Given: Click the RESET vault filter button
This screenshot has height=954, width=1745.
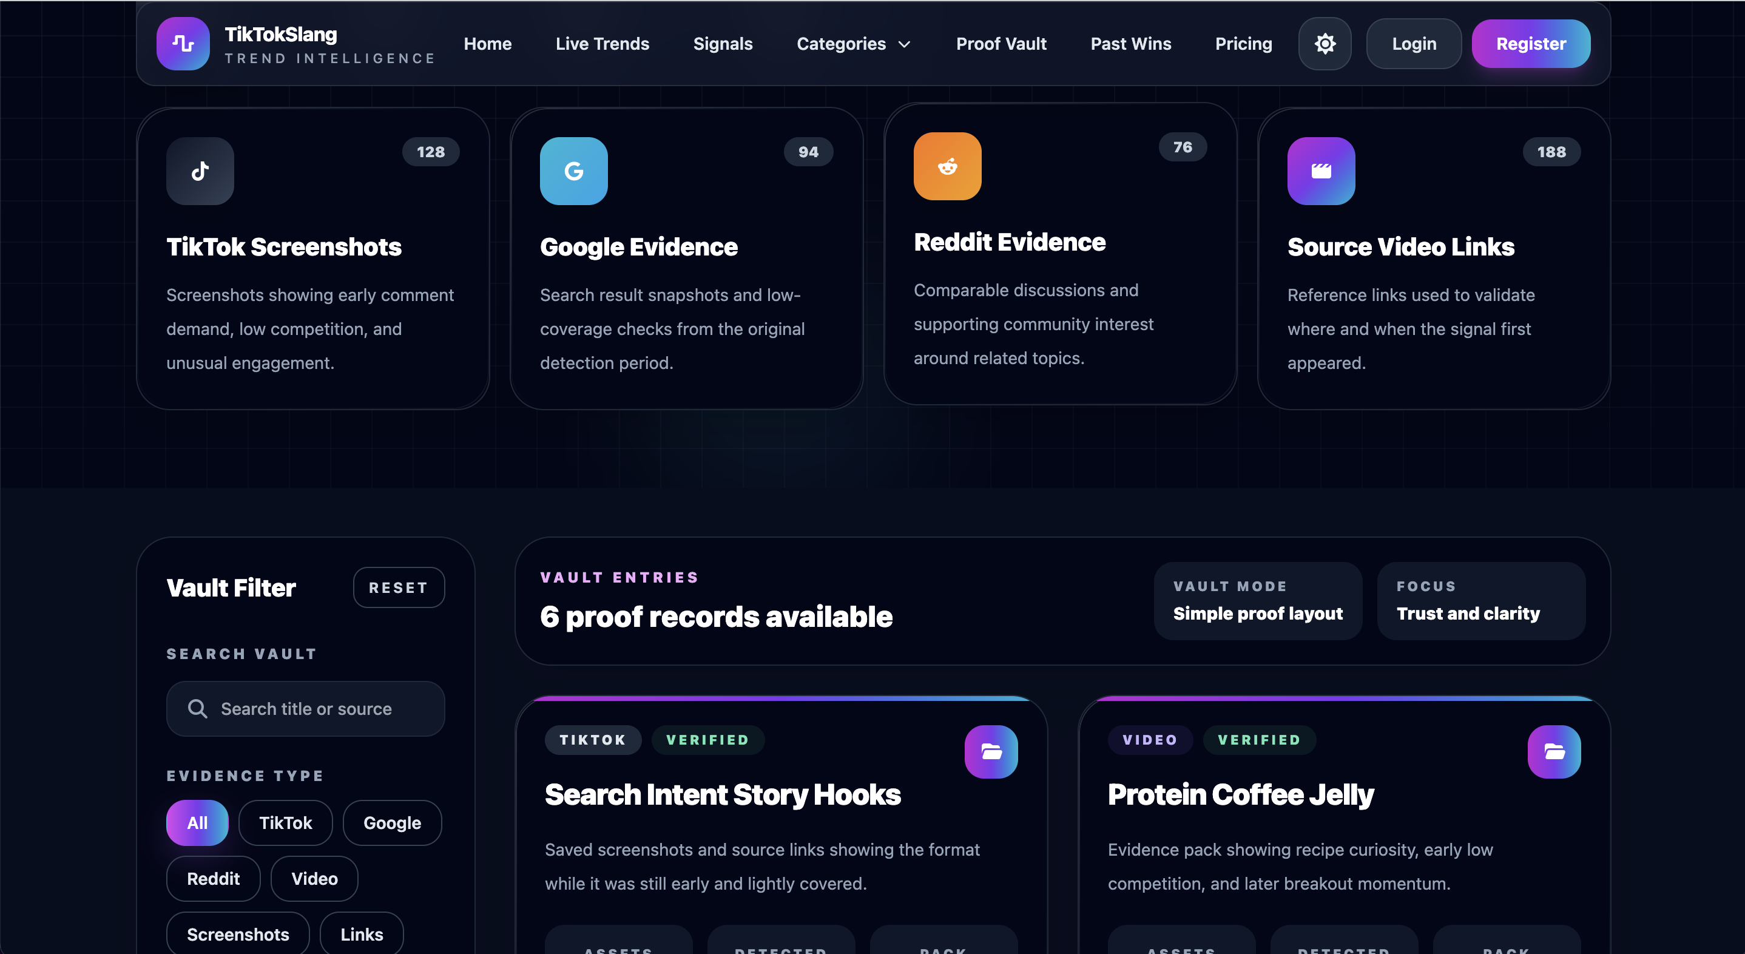Looking at the screenshot, I should click(398, 587).
